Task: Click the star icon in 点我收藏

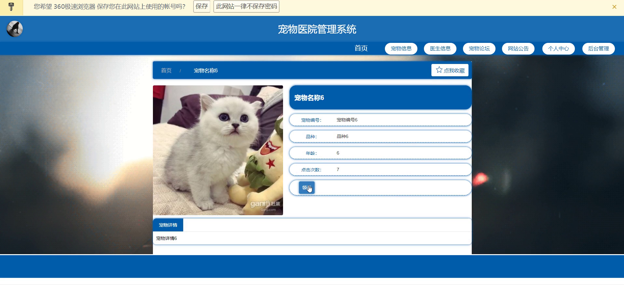Action: pos(439,70)
